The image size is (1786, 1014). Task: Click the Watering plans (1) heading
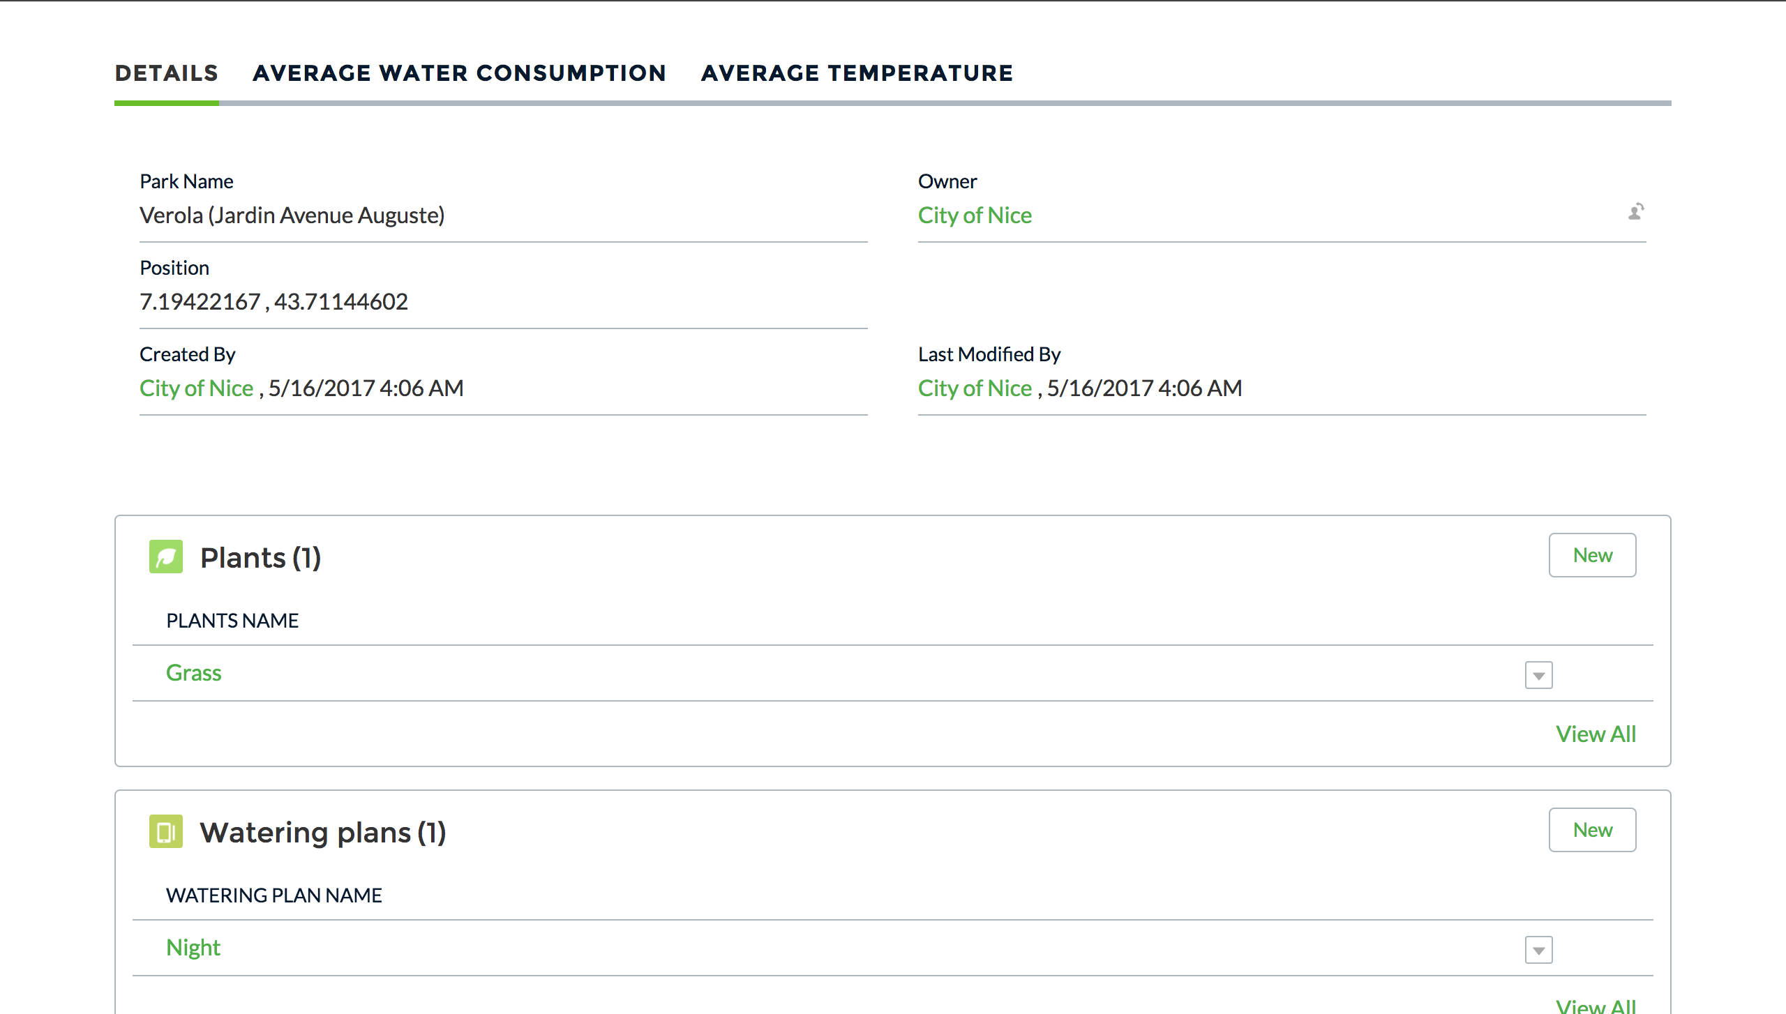coord(322,833)
